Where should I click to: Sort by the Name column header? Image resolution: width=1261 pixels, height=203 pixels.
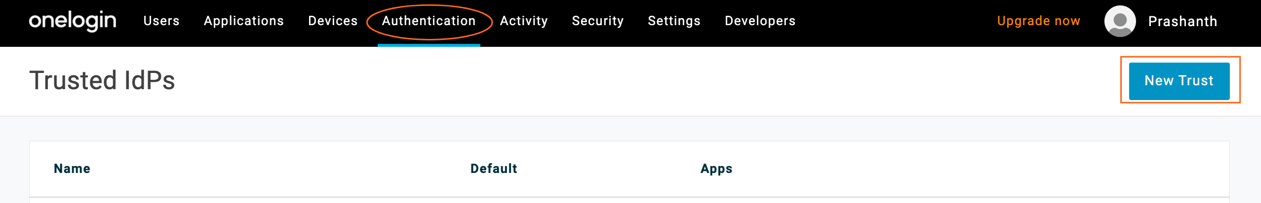coord(72,169)
